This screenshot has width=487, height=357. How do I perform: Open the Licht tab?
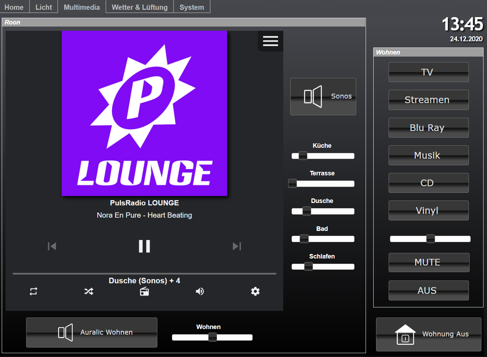(x=44, y=7)
